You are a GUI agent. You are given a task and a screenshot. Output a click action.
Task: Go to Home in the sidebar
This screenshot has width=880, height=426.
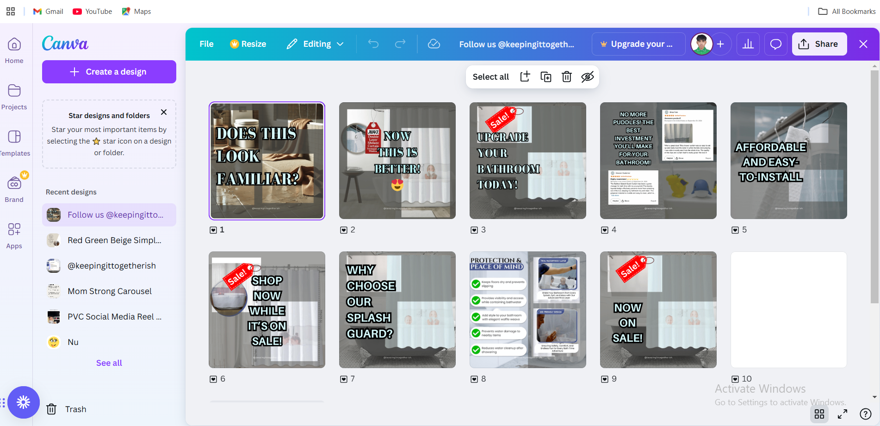point(14,50)
